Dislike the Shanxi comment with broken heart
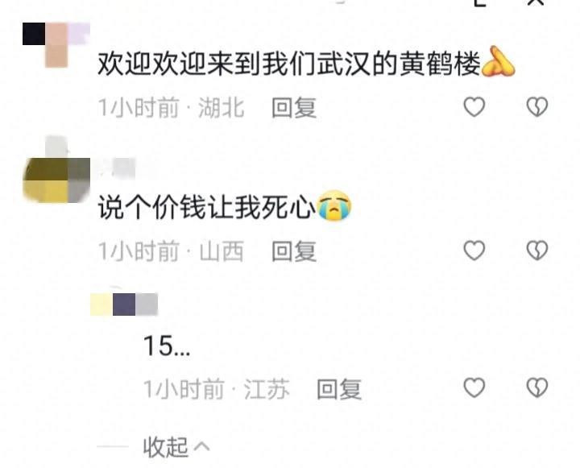Viewport: 580px width, 468px height. [537, 251]
